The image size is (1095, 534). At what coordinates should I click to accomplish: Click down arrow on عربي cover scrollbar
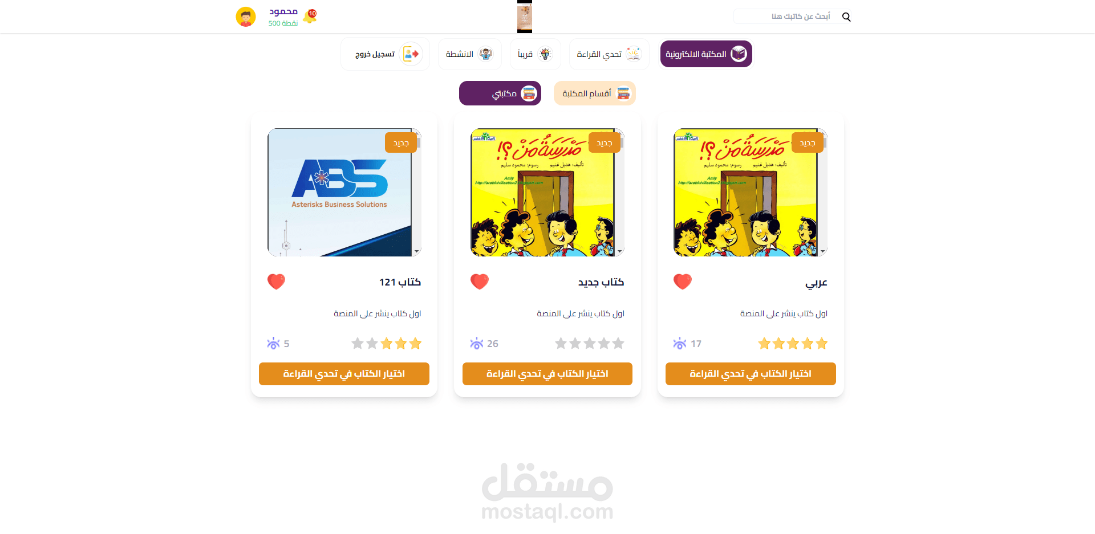point(823,251)
